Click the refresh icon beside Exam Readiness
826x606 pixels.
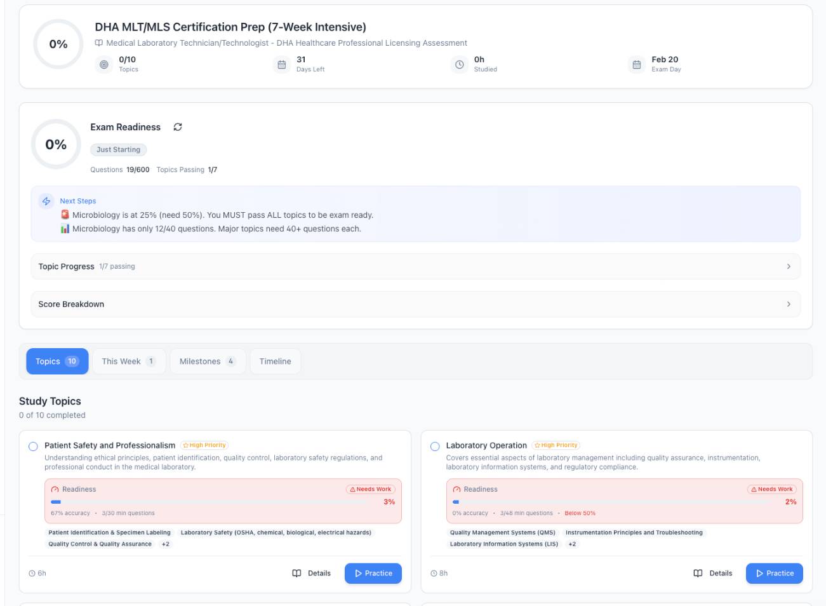click(x=178, y=127)
